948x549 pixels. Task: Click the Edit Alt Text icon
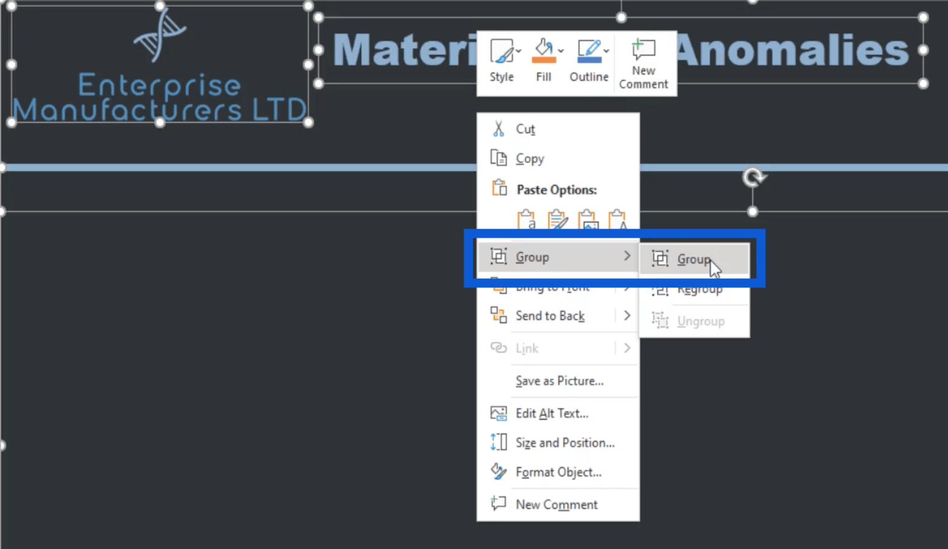[499, 413]
